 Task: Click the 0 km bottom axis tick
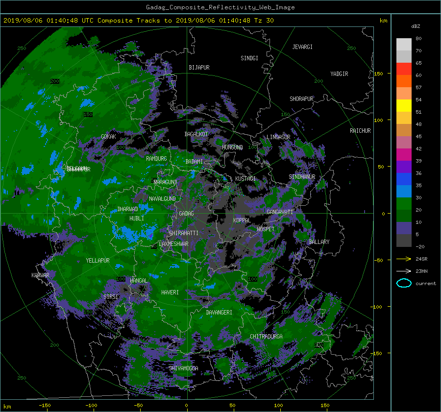[x=186, y=405]
